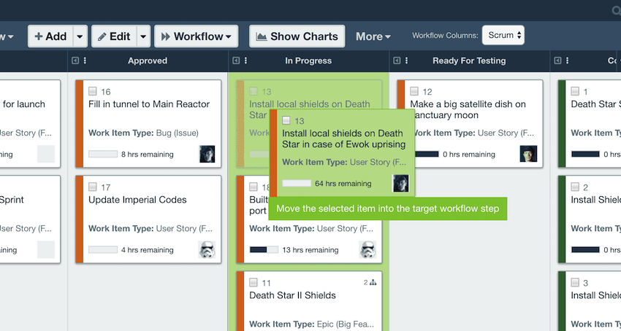Click progress bar on the satellite dish card

point(427,155)
